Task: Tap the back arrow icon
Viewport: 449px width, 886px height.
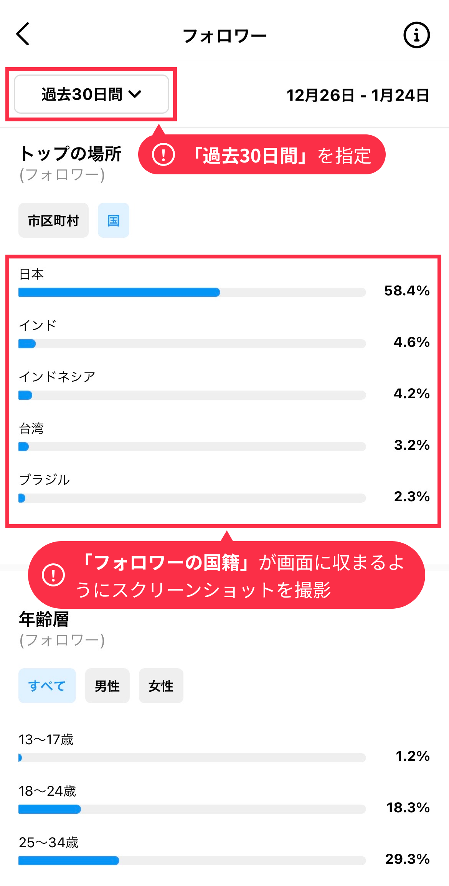Action: 23,34
